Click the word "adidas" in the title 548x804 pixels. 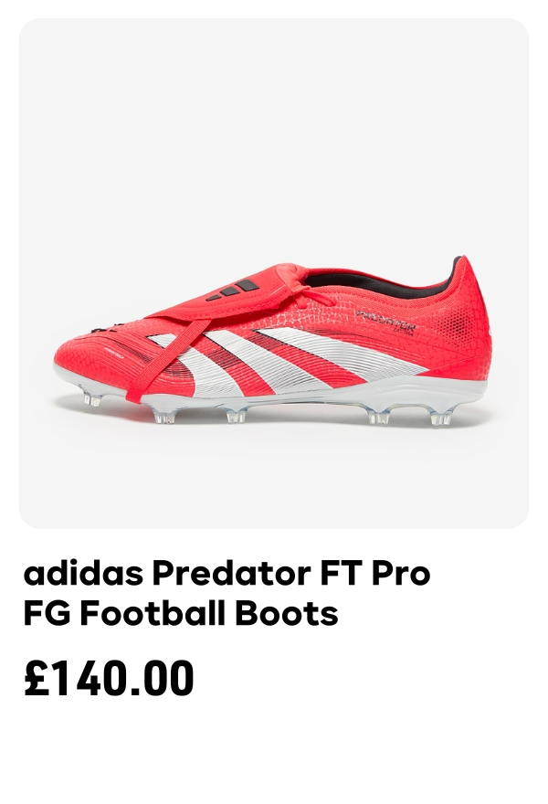pyautogui.click(x=83, y=573)
